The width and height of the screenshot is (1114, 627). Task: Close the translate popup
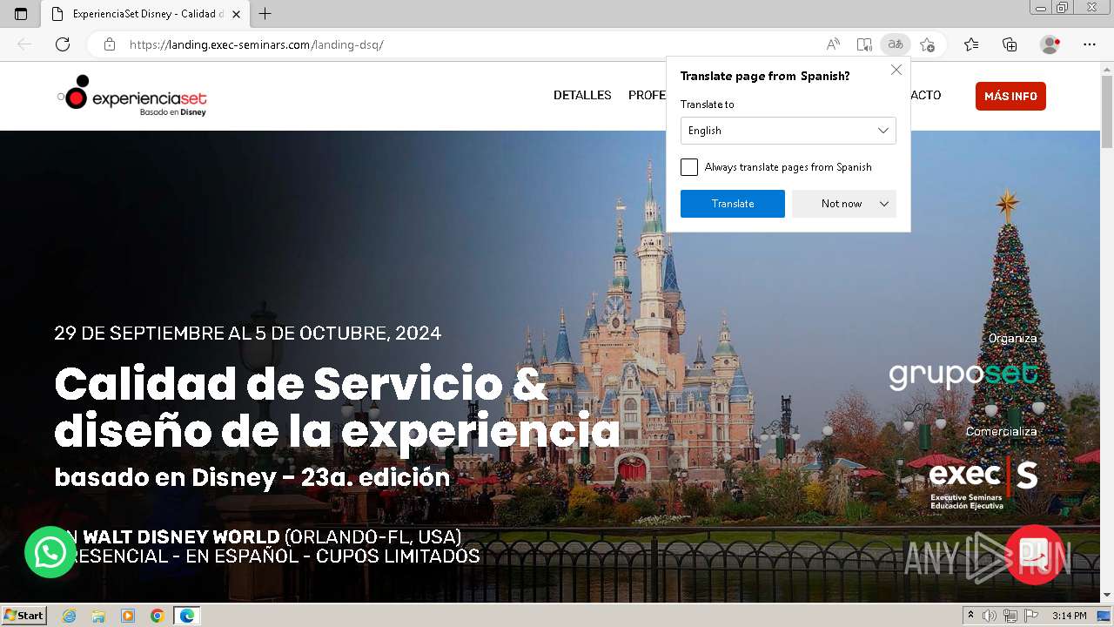click(896, 70)
